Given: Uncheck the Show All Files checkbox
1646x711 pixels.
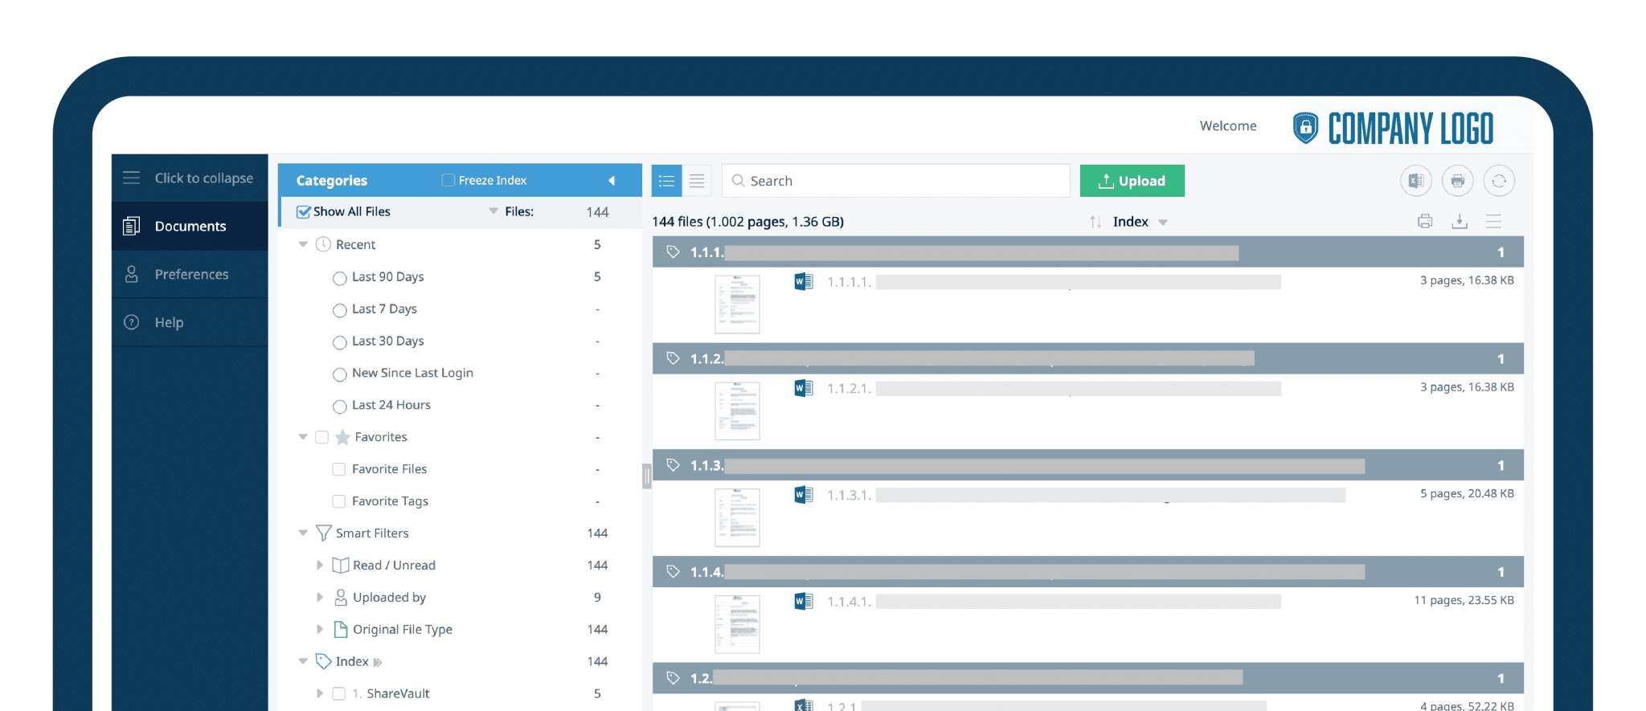Looking at the screenshot, I should click(303, 212).
